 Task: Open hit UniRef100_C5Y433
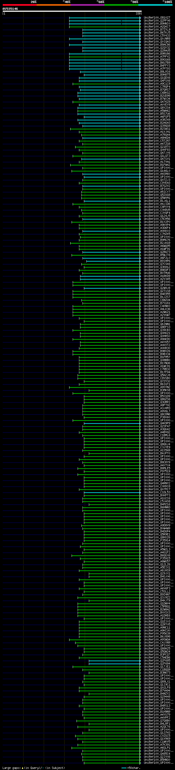tap(157, 36)
